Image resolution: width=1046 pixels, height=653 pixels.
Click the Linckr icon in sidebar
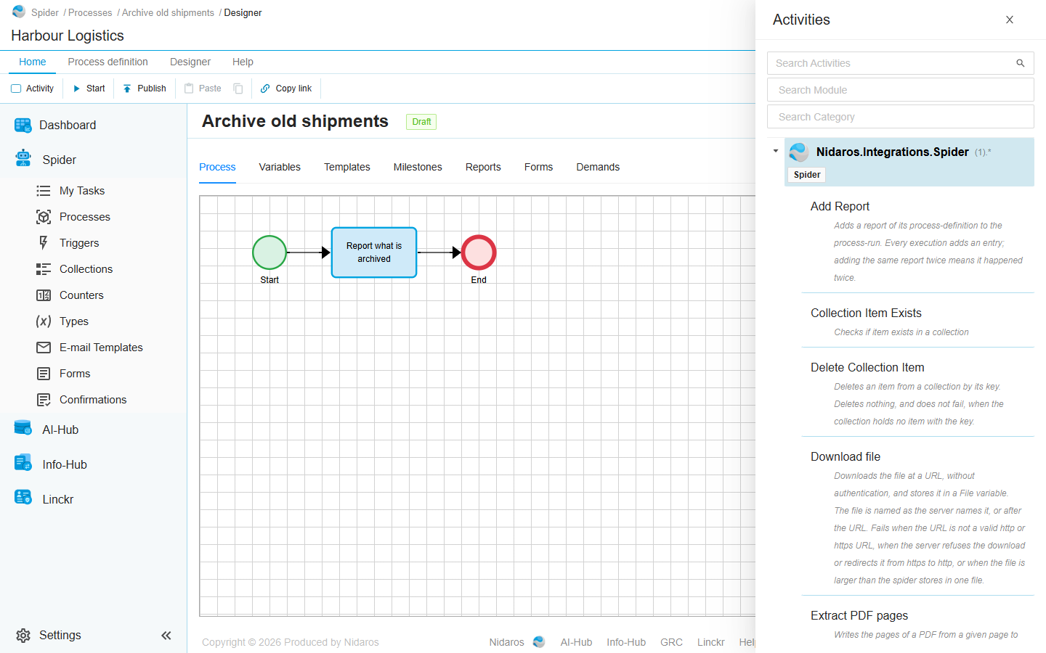[23, 497]
